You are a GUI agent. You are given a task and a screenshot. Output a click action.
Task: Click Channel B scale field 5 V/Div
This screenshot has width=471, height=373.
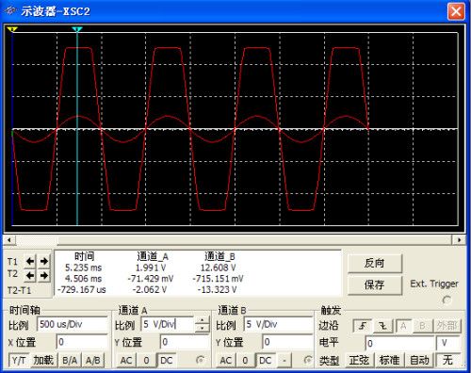coord(279,324)
